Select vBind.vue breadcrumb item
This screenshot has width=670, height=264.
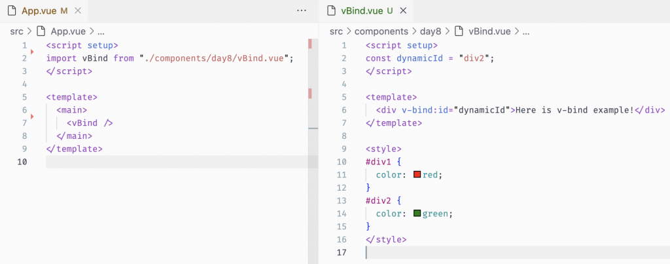point(489,31)
